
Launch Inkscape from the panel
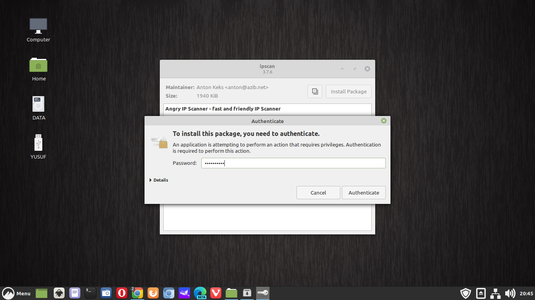point(59,293)
